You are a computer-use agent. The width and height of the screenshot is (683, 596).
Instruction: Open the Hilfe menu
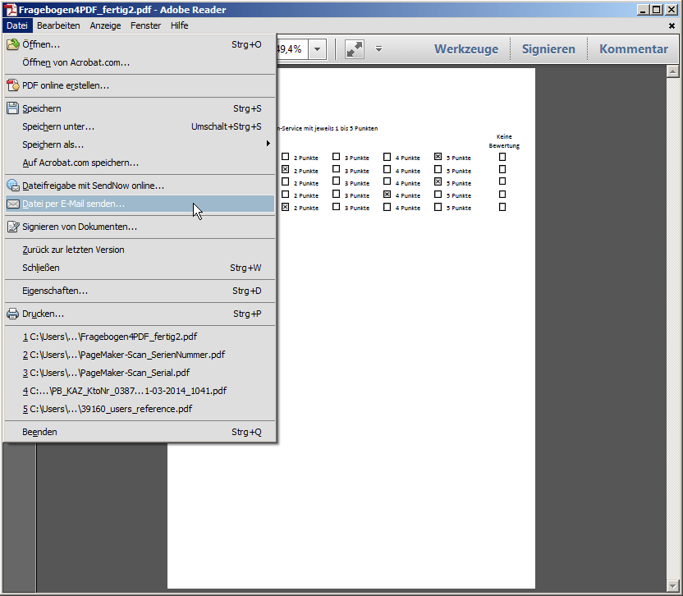pos(180,25)
